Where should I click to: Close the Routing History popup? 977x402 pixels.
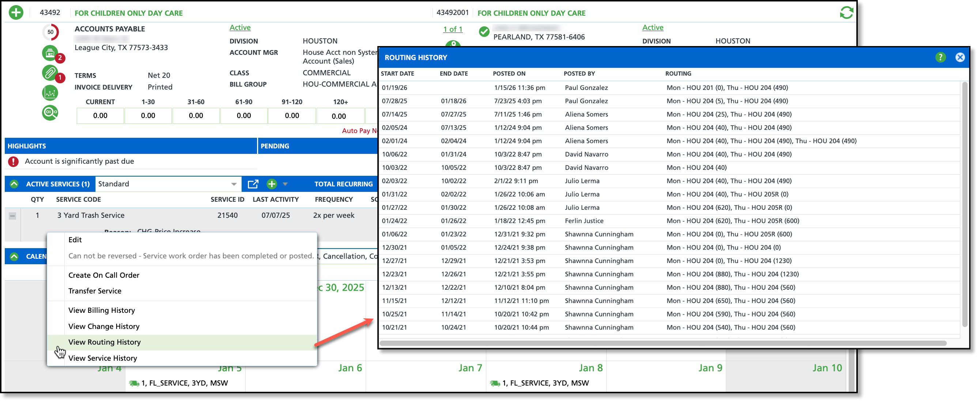(959, 57)
